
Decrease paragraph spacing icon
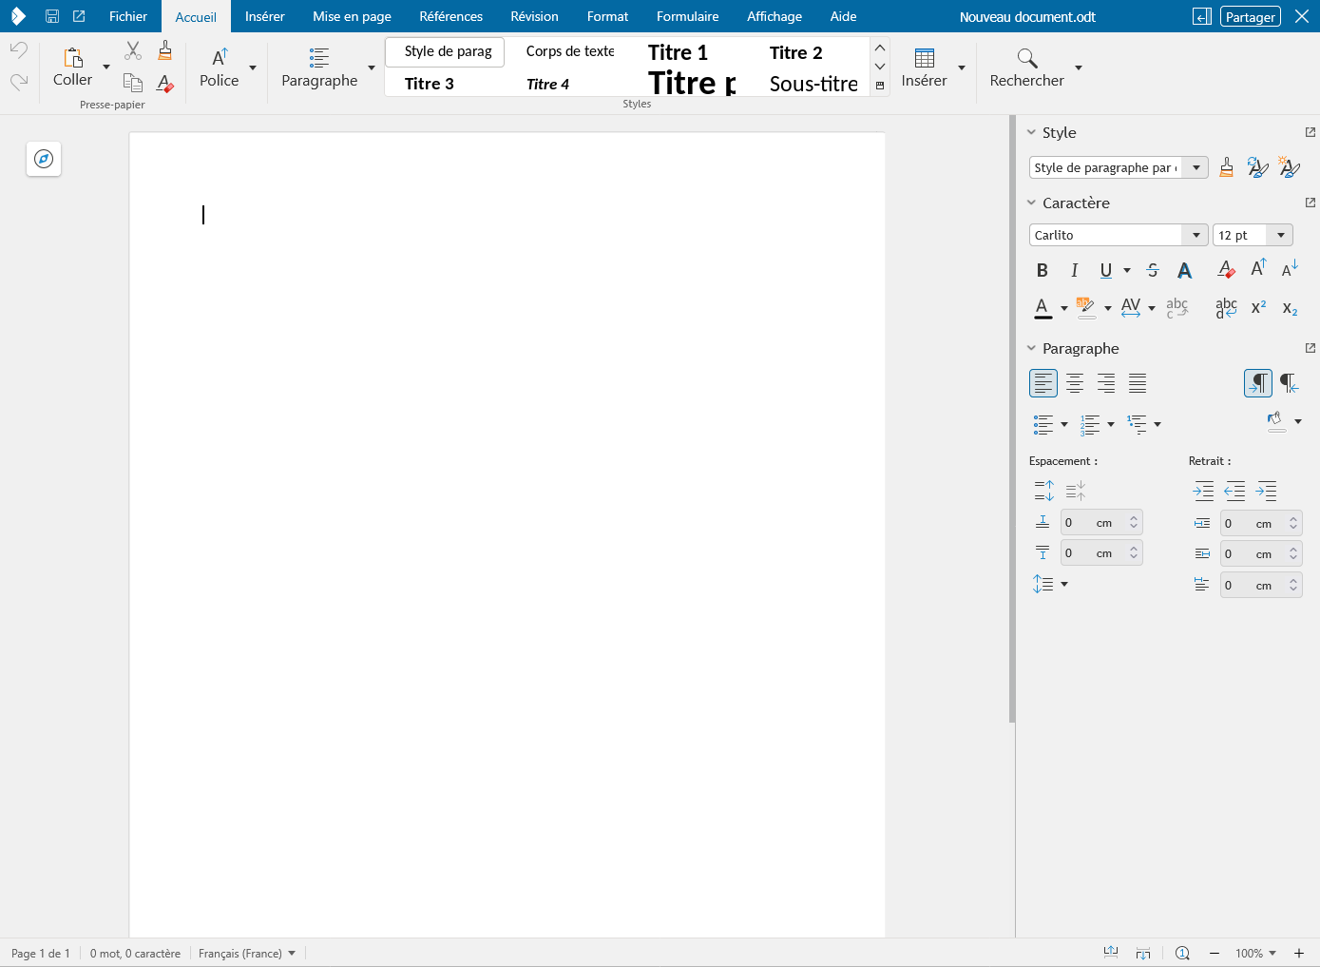click(x=1075, y=491)
